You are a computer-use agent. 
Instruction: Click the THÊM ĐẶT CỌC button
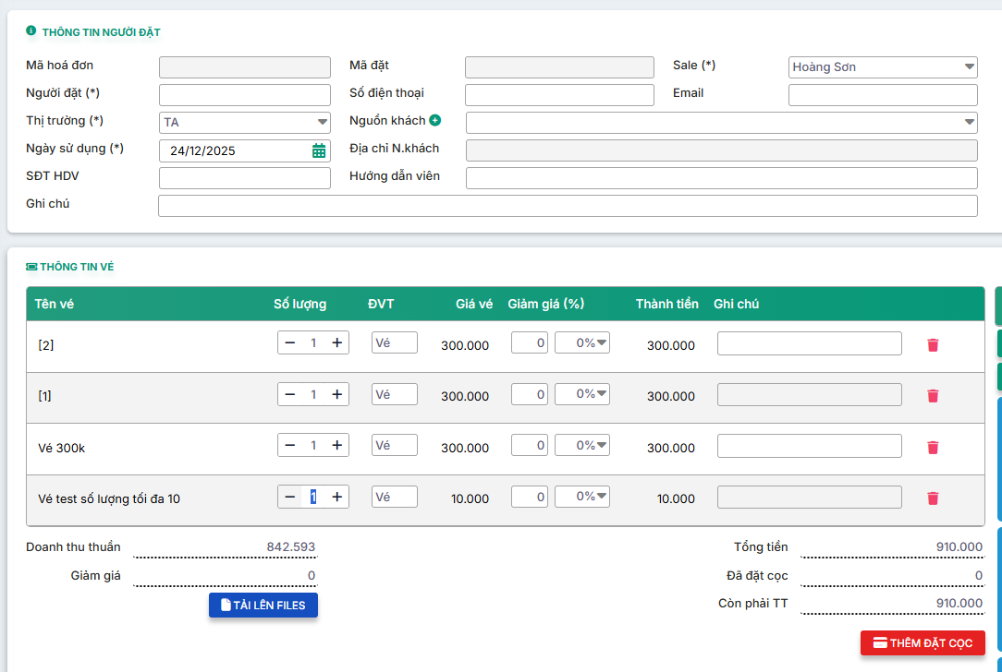(923, 643)
